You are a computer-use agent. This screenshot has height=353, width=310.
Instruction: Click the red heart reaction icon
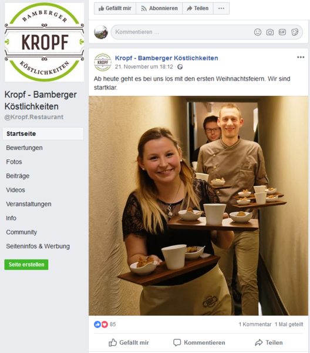click(x=105, y=324)
